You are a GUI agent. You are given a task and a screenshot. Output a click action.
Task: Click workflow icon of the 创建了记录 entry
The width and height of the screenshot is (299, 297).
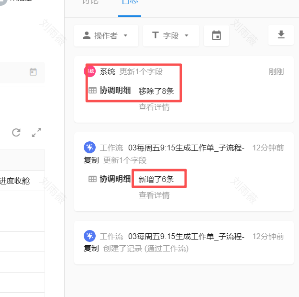[x=89, y=236]
